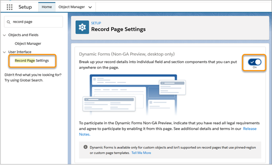Viewport: 272px width, 165px height.
Task: Click the 'Objects and Fields' label
Action: point(23,35)
